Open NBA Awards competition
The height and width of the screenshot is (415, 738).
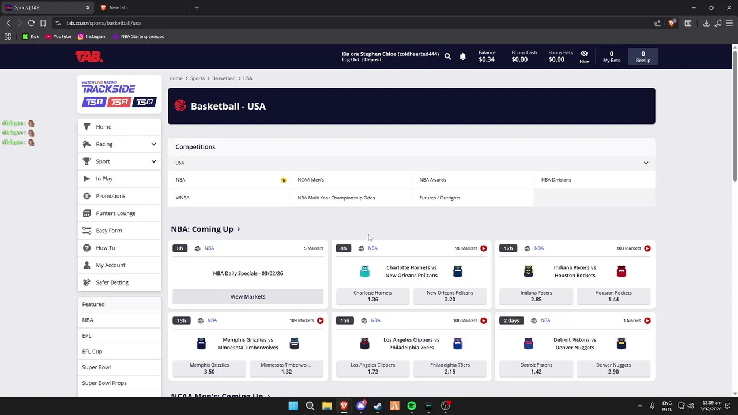pos(473,180)
